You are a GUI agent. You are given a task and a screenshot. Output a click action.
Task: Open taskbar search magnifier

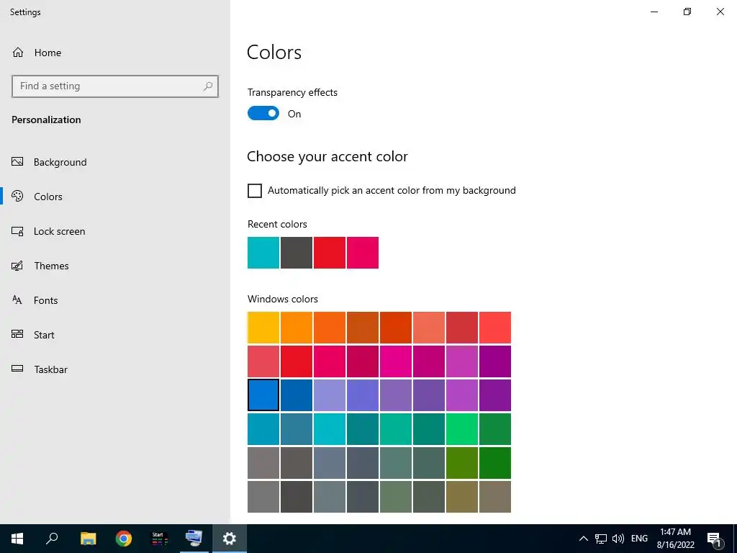52,539
